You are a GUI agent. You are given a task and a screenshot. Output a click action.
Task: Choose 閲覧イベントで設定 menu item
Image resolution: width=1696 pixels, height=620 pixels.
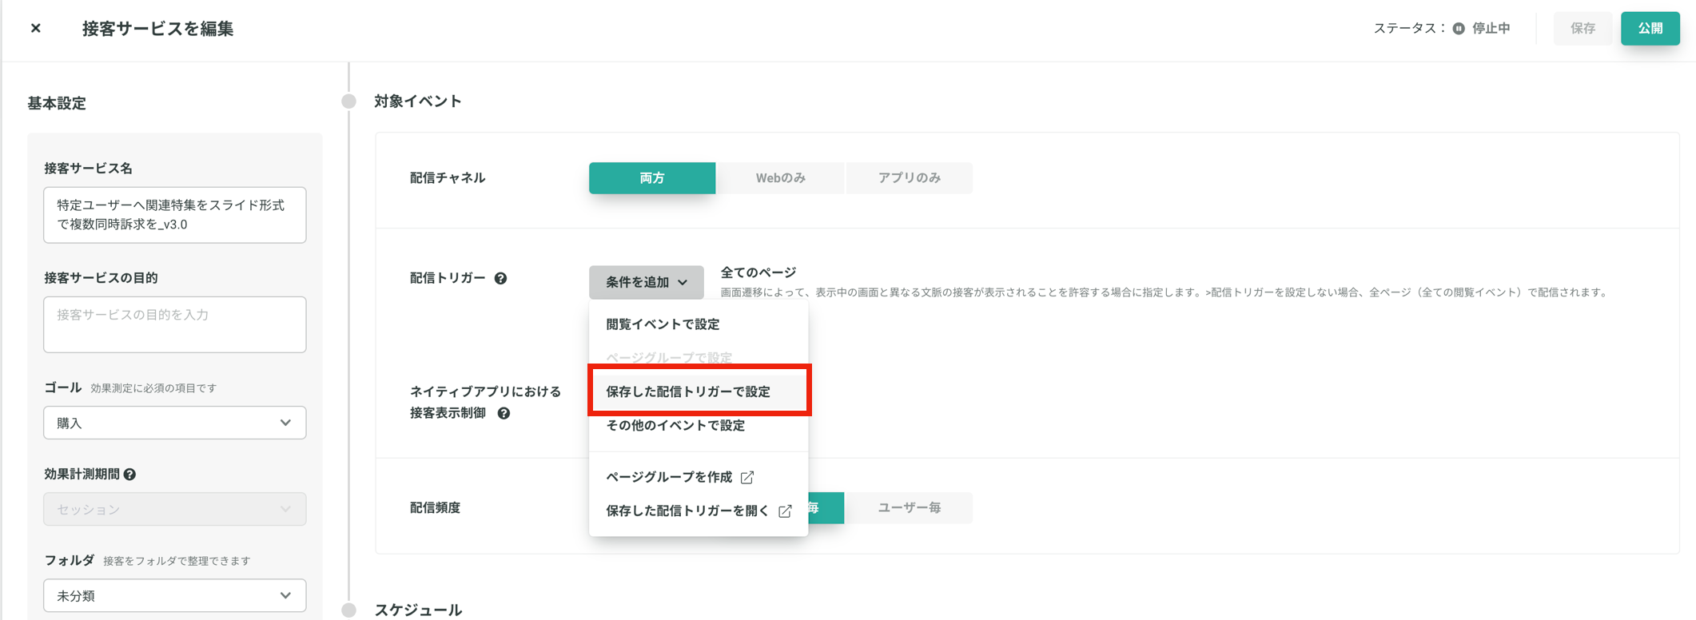point(698,324)
